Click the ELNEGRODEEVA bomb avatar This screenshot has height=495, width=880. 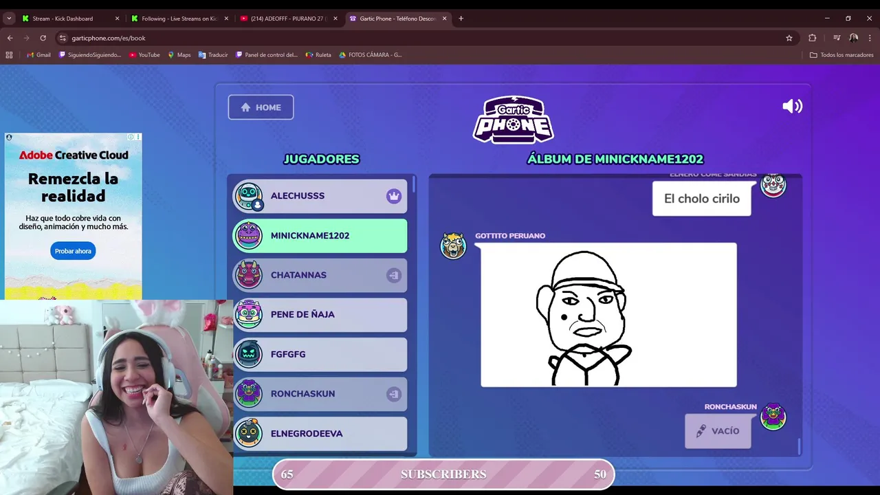[x=248, y=433]
